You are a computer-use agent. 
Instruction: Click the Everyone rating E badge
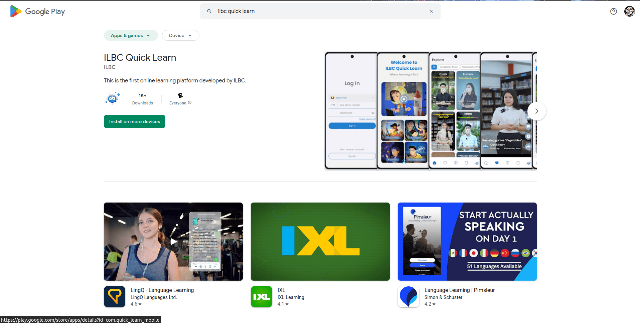click(180, 95)
